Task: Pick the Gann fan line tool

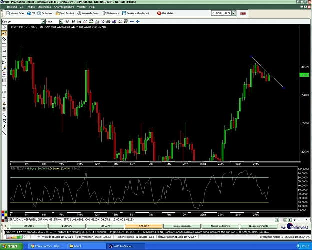Action: point(4,51)
